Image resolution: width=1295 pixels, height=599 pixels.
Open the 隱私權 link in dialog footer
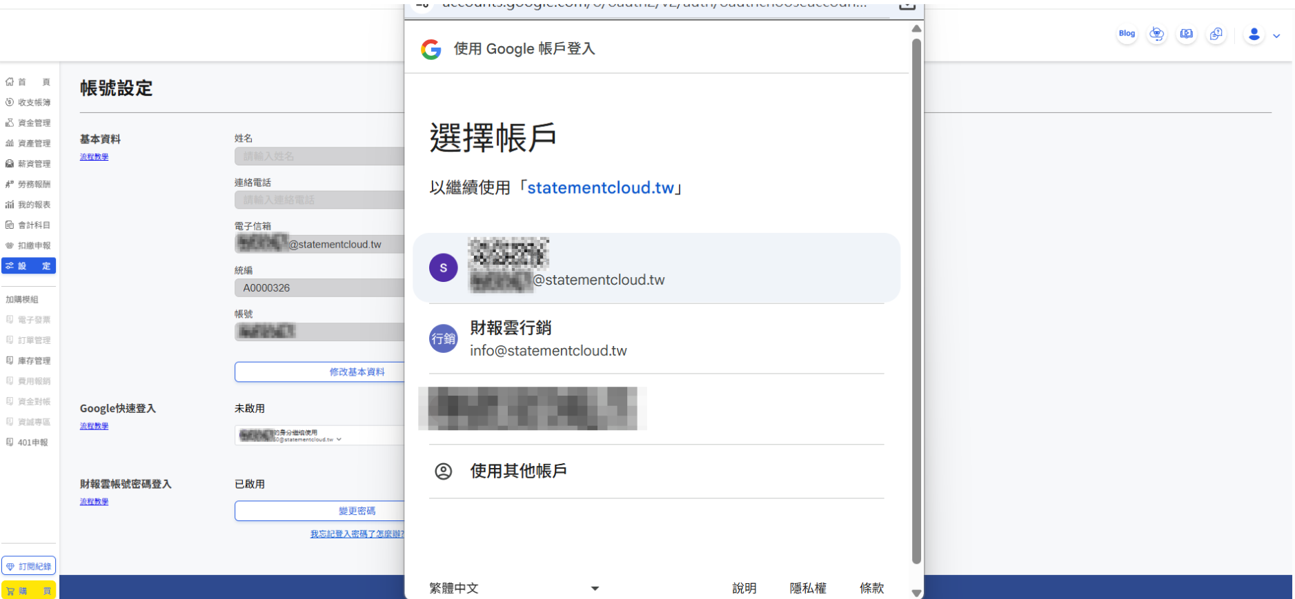click(x=808, y=588)
